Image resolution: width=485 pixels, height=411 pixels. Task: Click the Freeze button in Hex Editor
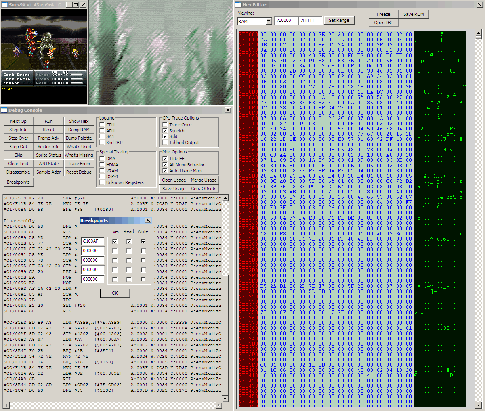point(383,14)
